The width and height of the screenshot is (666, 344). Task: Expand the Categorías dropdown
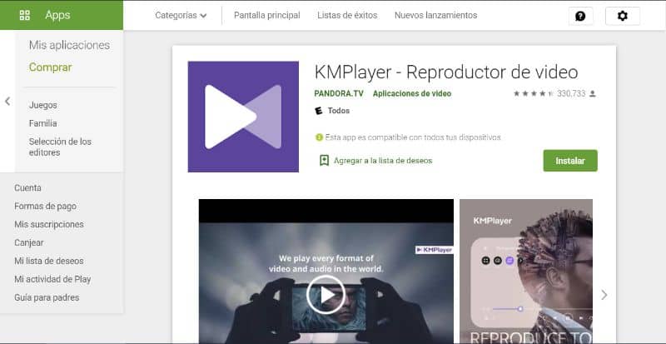point(181,15)
